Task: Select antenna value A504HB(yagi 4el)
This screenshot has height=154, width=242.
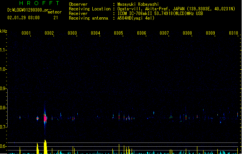Action: pos(136,18)
